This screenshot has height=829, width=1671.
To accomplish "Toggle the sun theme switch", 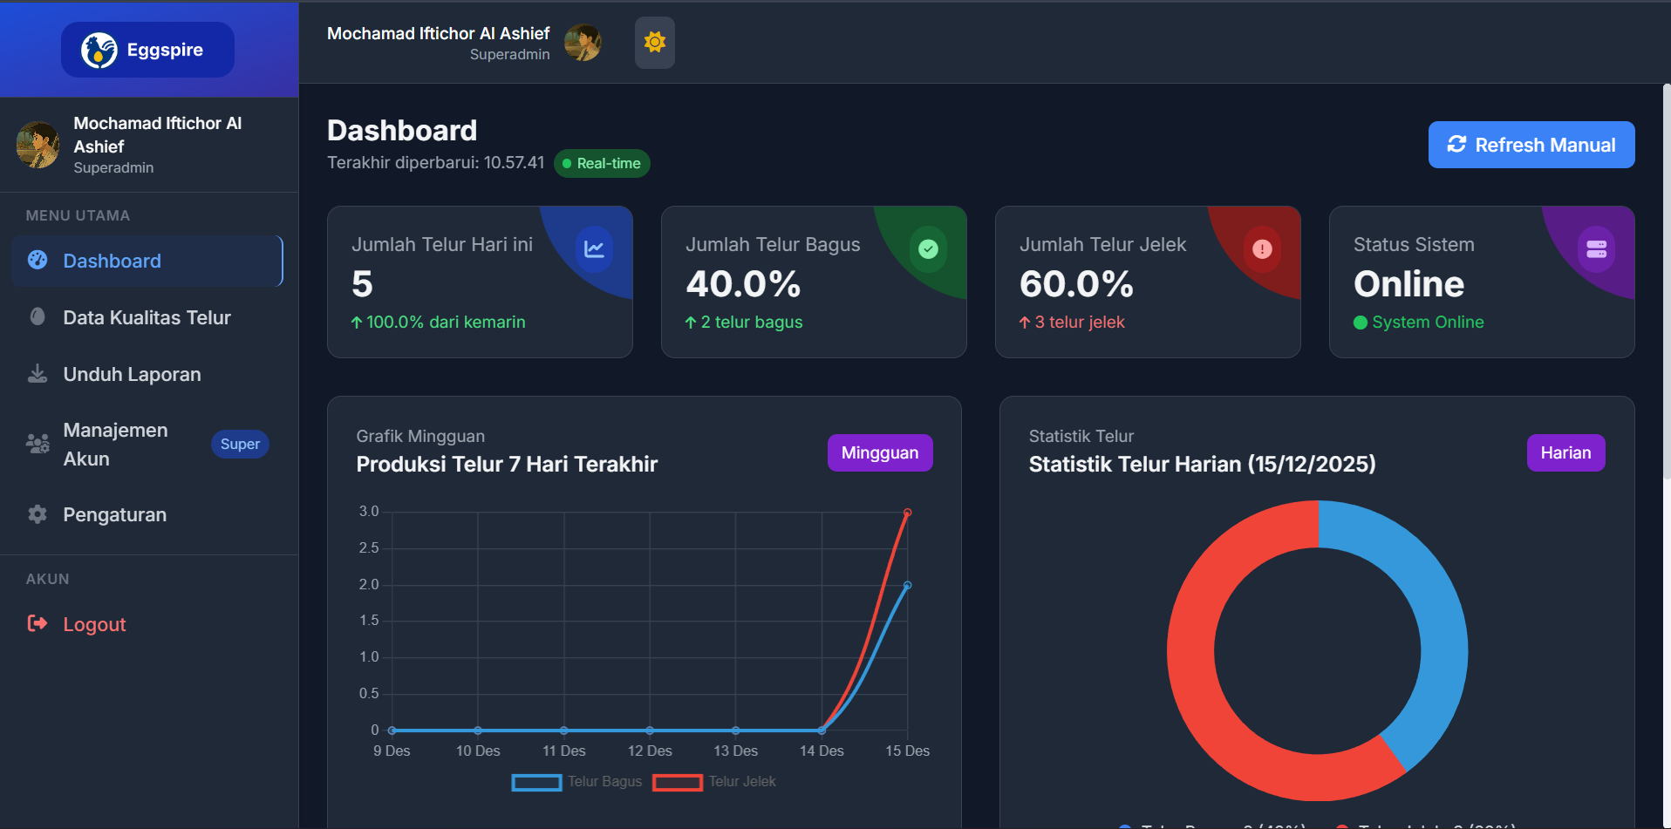I will (655, 42).
